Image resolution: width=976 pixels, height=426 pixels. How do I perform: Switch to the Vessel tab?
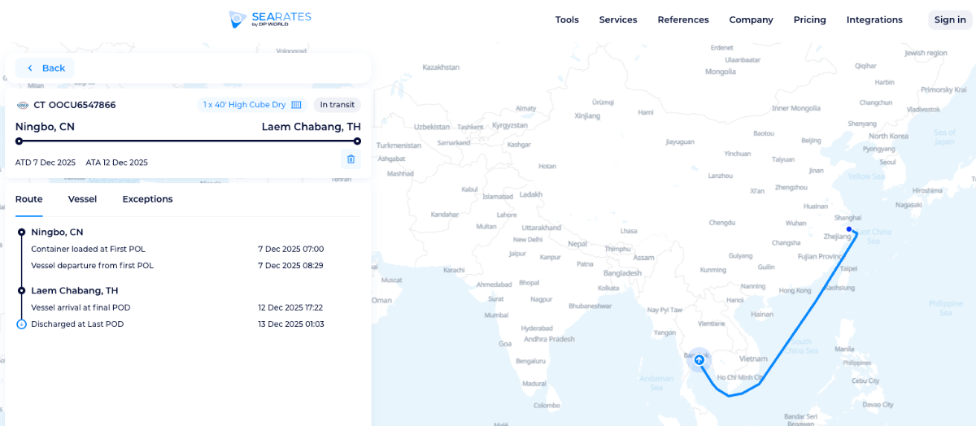[x=82, y=199]
